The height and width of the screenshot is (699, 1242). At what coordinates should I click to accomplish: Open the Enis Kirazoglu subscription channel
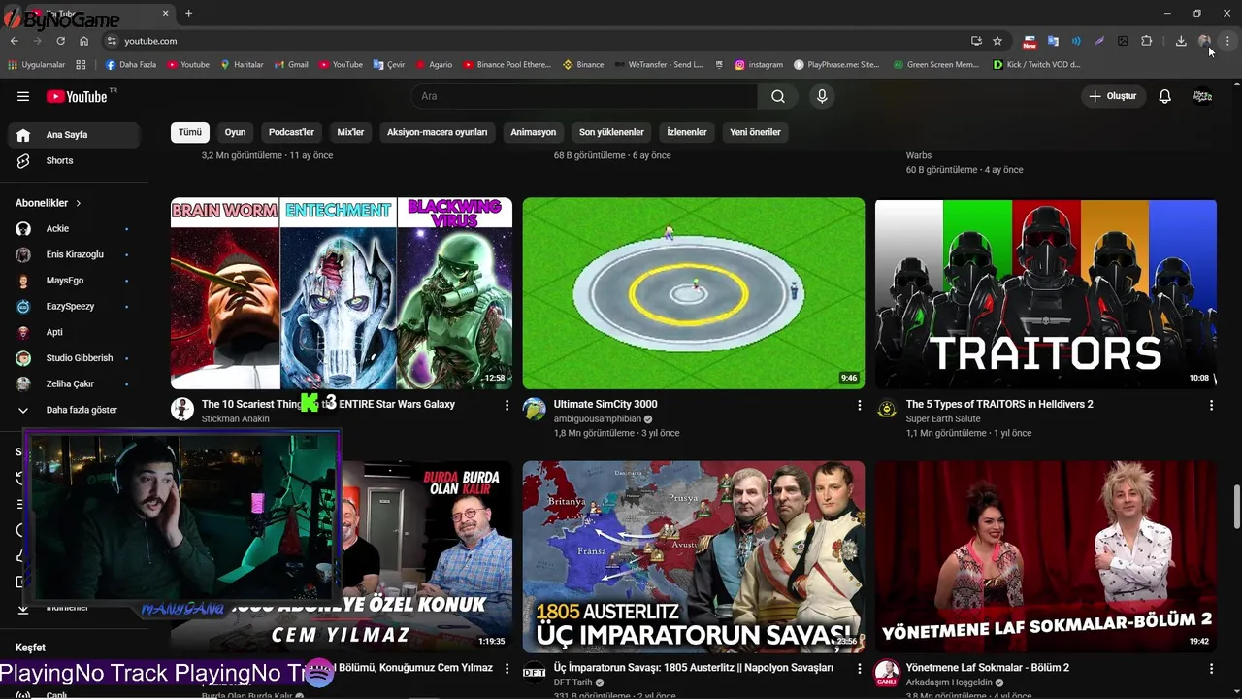(75, 254)
